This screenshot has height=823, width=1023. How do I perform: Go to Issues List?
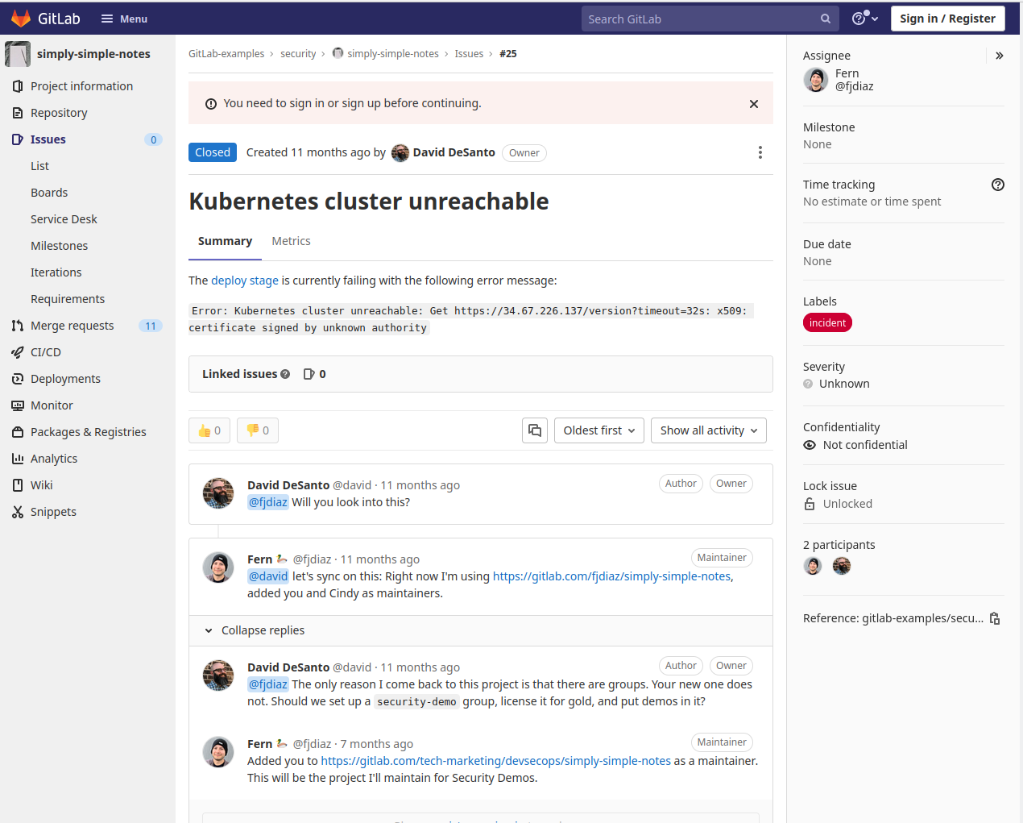point(40,166)
